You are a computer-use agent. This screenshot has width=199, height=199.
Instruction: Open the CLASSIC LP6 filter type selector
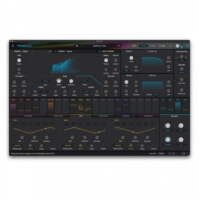coord(152,51)
